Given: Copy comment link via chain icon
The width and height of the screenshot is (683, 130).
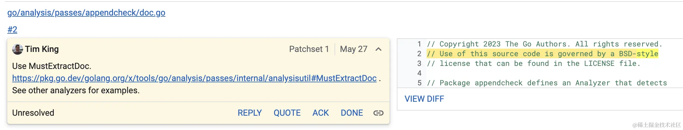Looking at the screenshot, I should click(378, 113).
